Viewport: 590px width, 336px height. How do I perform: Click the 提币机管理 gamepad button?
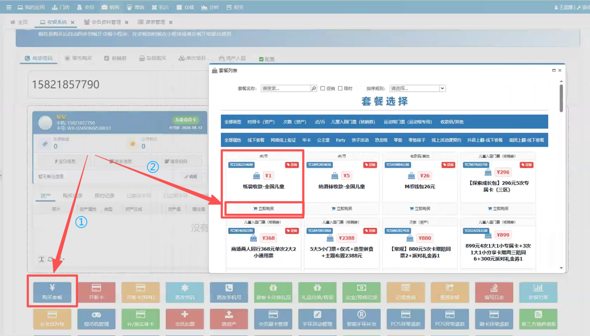click(x=96, y=318)
